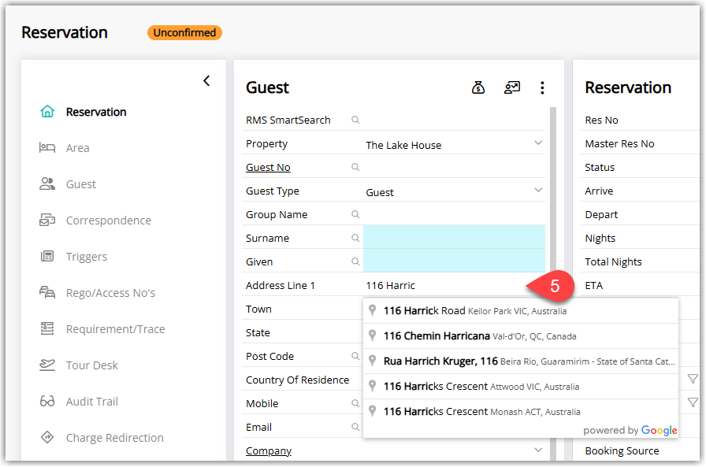Click the car icon for Rego/Access No's
This screenshot has width=706, height=467.
click(x=47, y=292)
